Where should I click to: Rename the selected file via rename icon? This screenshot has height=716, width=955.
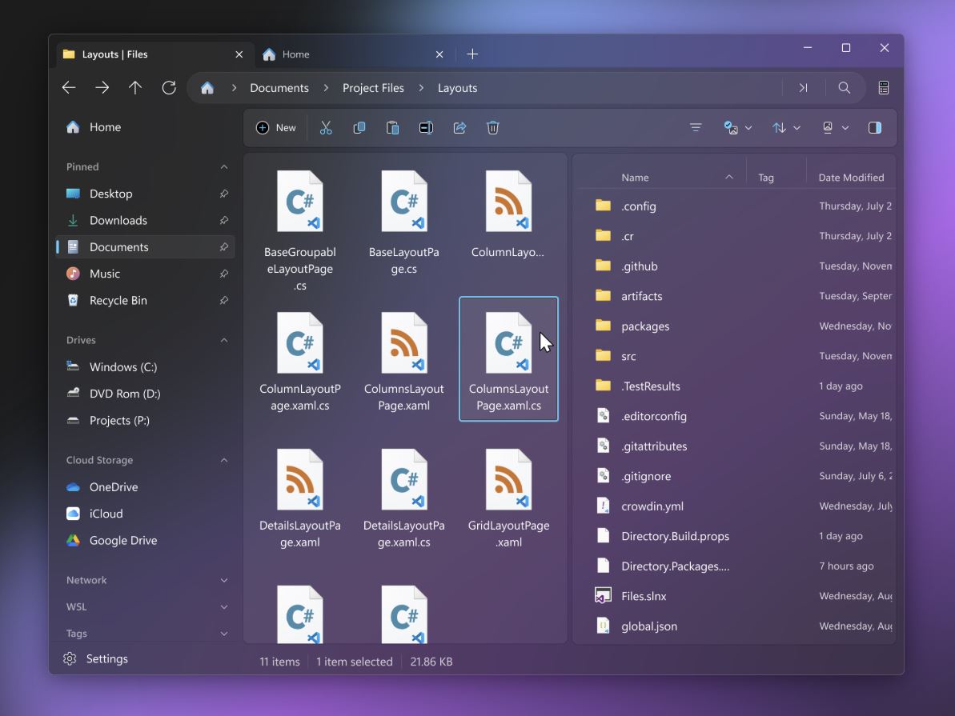(x=425, y=127)
